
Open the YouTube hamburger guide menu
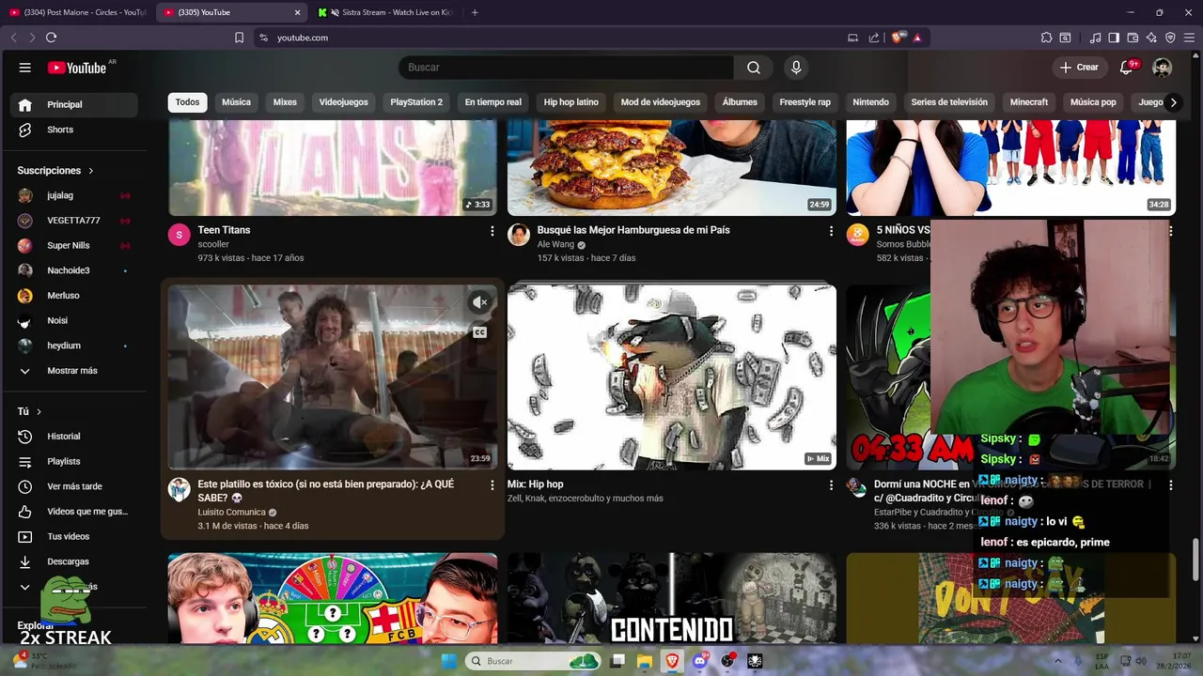25,68
